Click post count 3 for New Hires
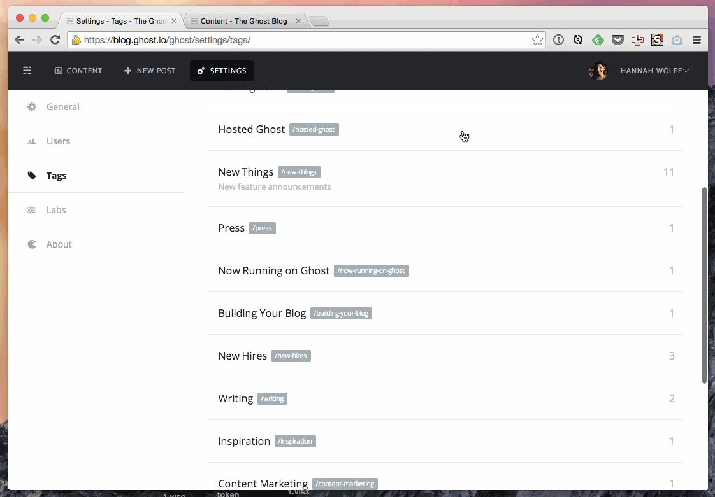Screen dimensions: 715x497 (672, 356)
